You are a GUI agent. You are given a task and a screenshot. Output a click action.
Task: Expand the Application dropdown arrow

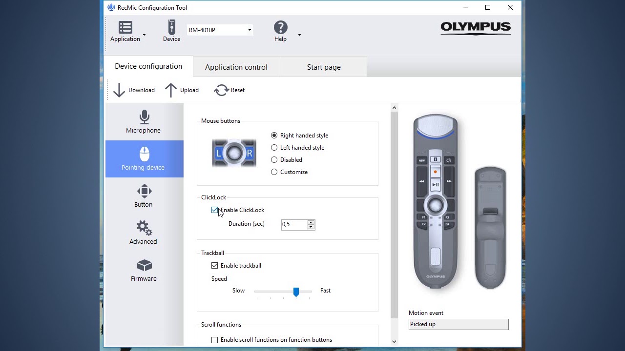144,35
